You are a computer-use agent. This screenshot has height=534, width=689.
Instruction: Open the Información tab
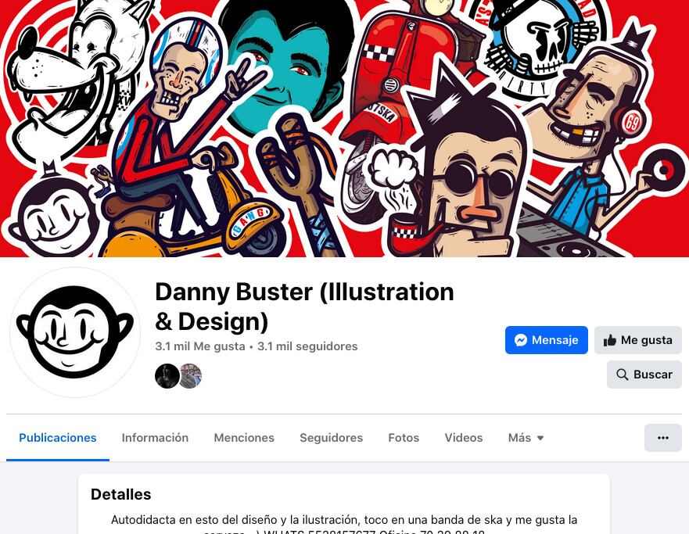155,438
